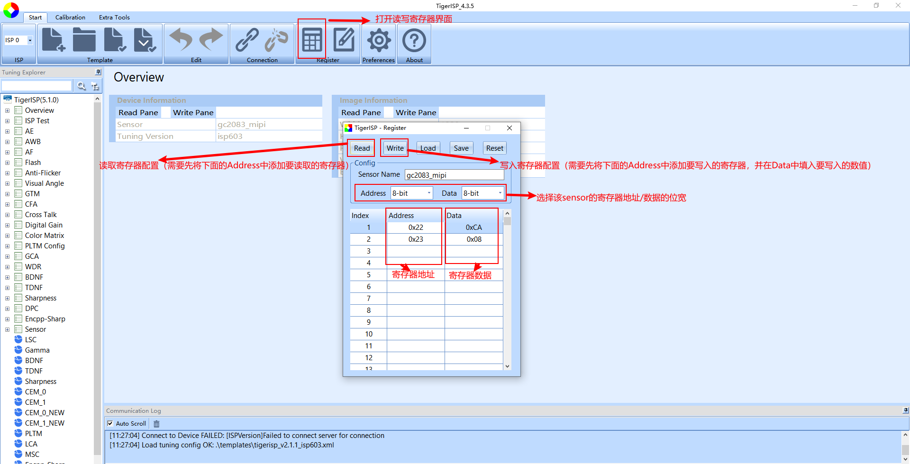Click the Disconnect broken-link icon
The image size is (910, 464).
[x=277, y=40]
